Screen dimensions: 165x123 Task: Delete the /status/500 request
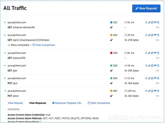click(x=158, y=53)
